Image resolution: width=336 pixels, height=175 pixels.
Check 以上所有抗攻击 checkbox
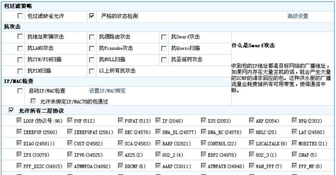point(92,71)
